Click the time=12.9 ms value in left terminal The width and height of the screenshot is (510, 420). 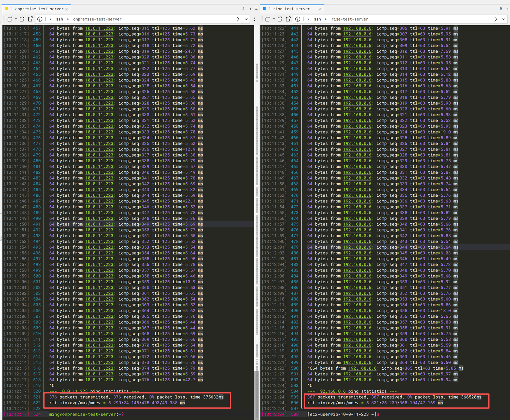(188, 149)
